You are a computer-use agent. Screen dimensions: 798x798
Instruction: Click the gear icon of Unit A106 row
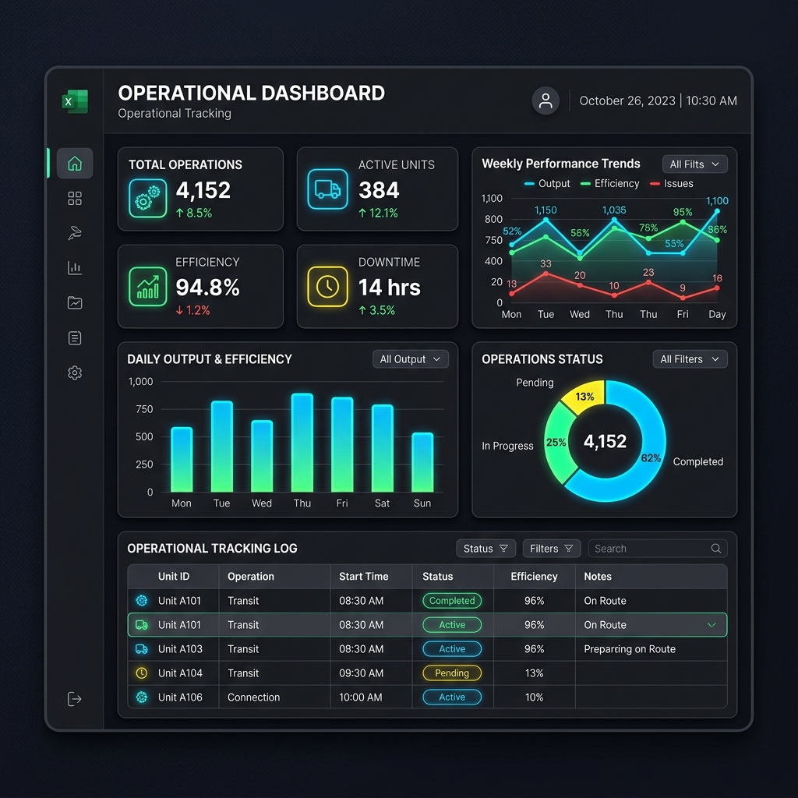(x=142, y=697)
